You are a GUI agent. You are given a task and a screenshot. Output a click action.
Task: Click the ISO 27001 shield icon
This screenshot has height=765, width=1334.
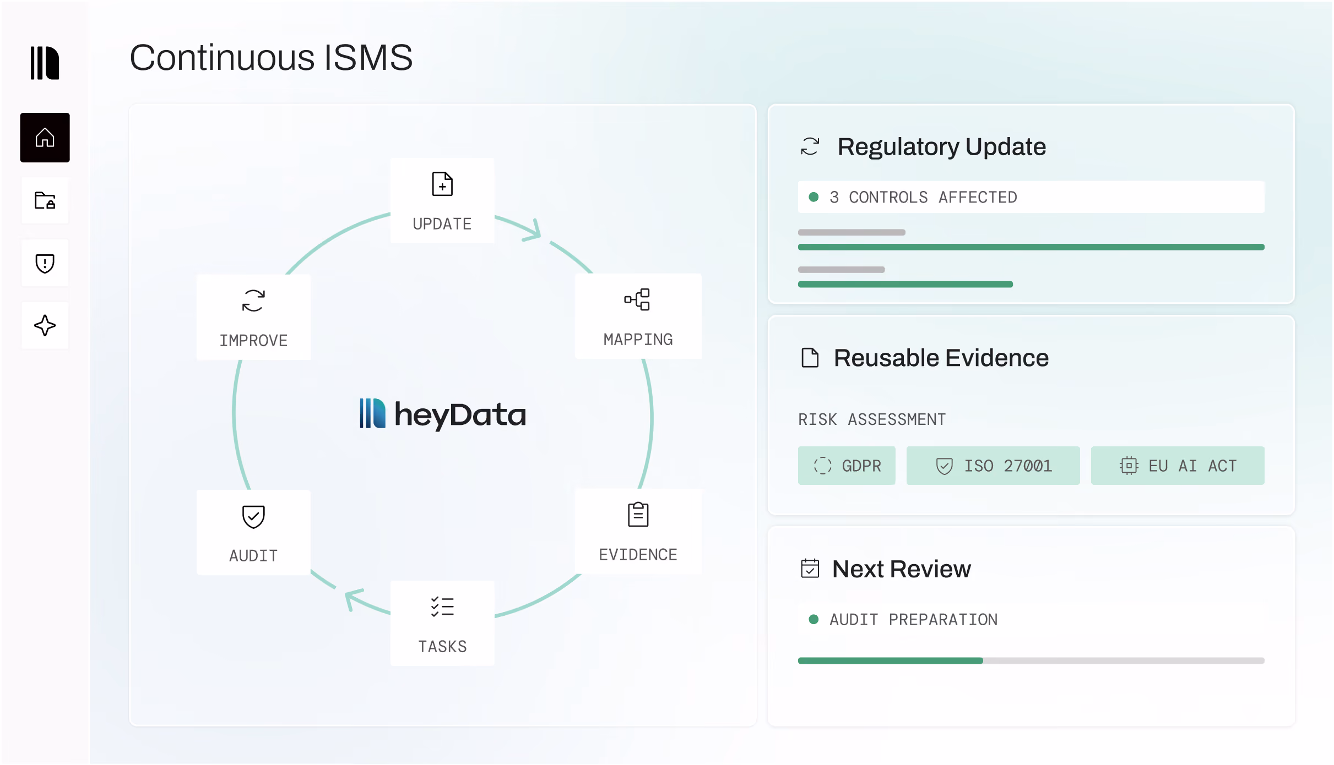944,466
